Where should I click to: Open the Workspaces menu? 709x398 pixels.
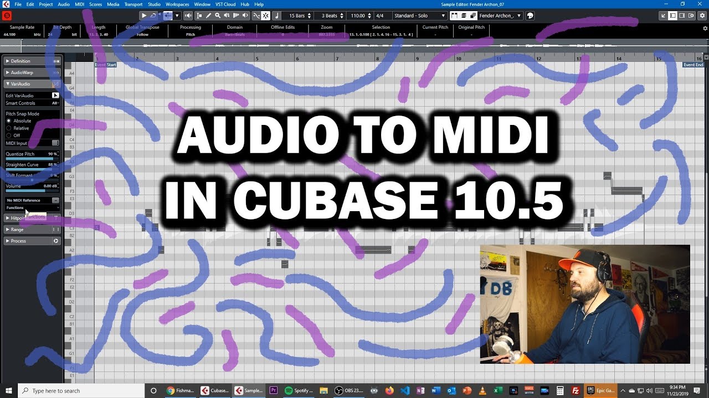click(x=178, y=4)
